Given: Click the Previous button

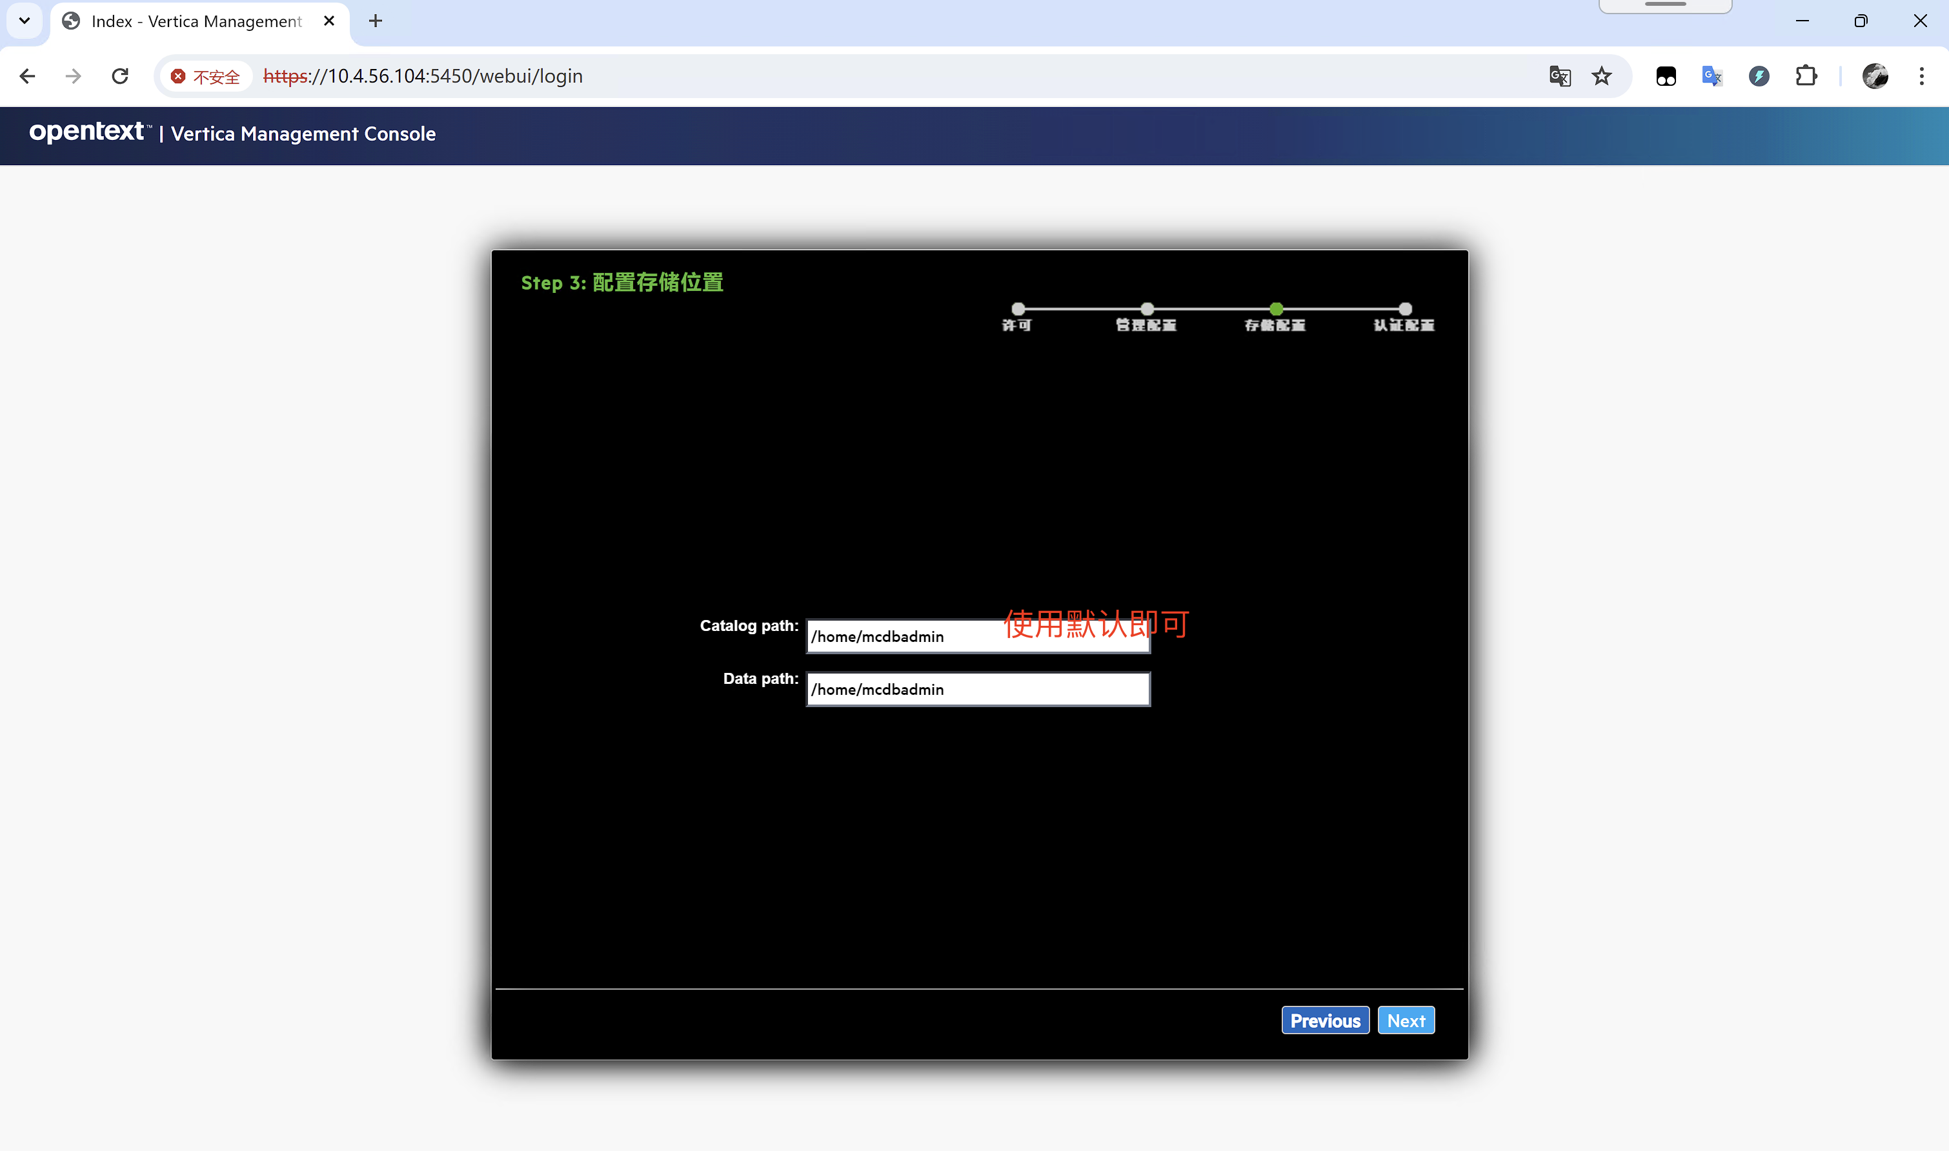Looking at the screenshot, I should point(1324,1021).
